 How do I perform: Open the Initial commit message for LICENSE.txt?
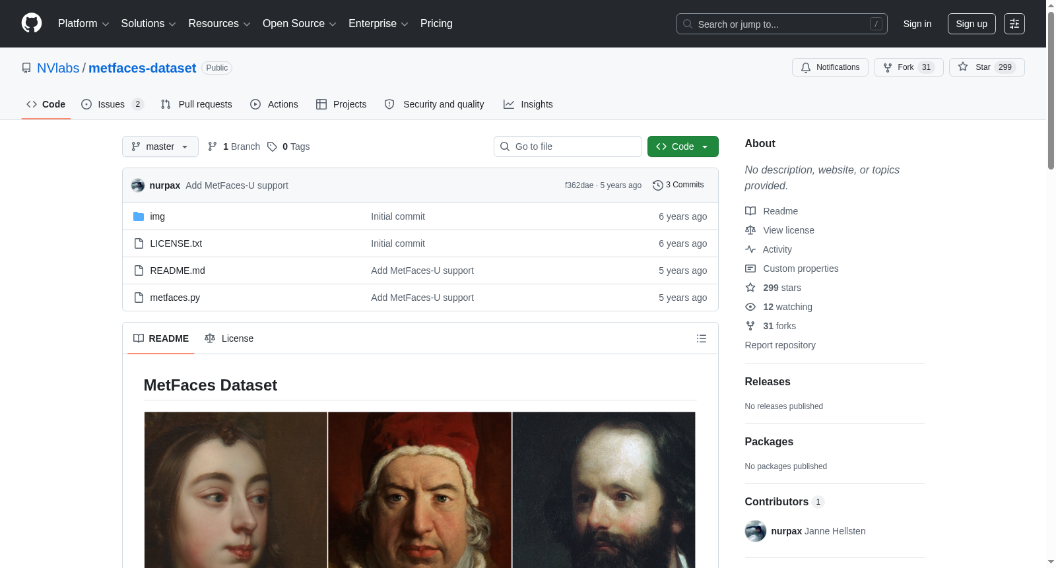click(398, 243)
